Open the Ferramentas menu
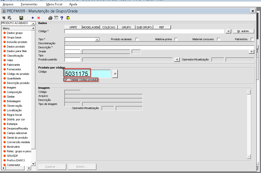This screenshot has width=261, height=173. click(x=29, y=4)
